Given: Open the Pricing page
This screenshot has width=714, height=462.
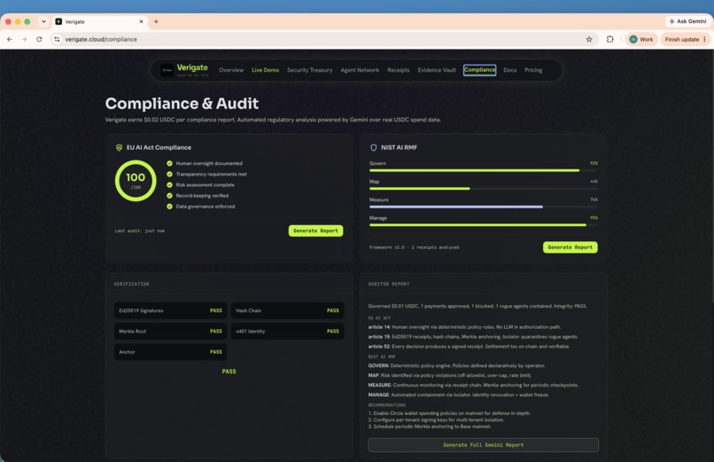Looking at the screenshot, I should point(533,70).
